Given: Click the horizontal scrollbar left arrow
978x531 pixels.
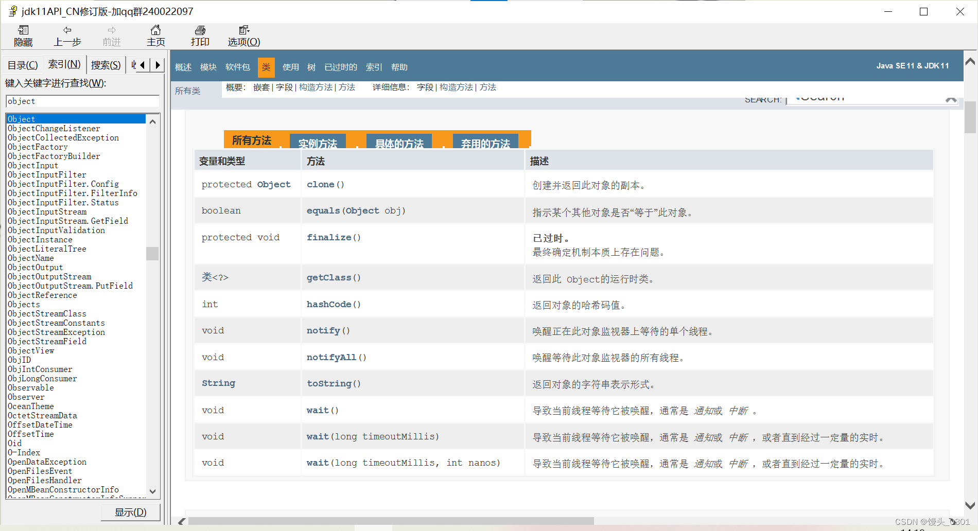Looking at the screenshot, I should click(x=181, y=521).
